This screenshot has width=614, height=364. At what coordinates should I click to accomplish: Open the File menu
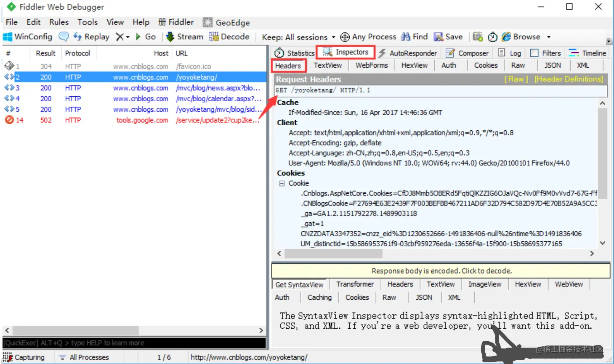[11, 22]
